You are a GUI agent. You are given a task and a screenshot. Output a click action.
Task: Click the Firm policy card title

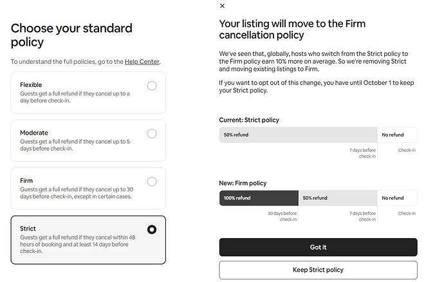click(26, 180)
